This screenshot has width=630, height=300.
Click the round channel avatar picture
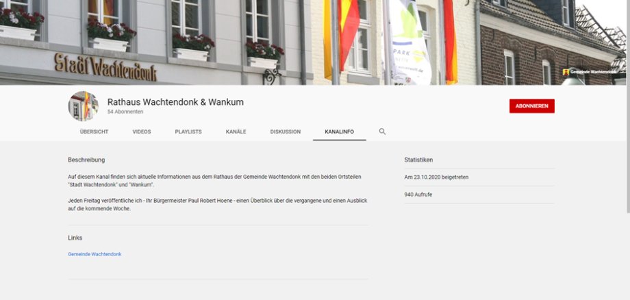tap(83, 106)
